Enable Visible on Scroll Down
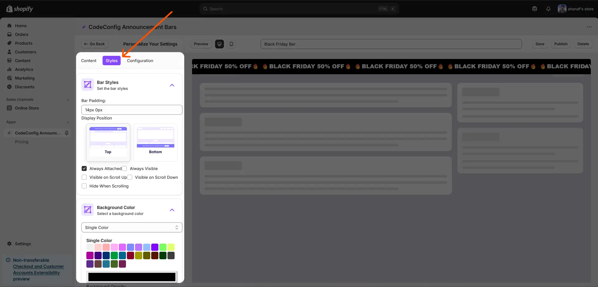The width and height of the screenshot is (598, 287). click(130, 177)
